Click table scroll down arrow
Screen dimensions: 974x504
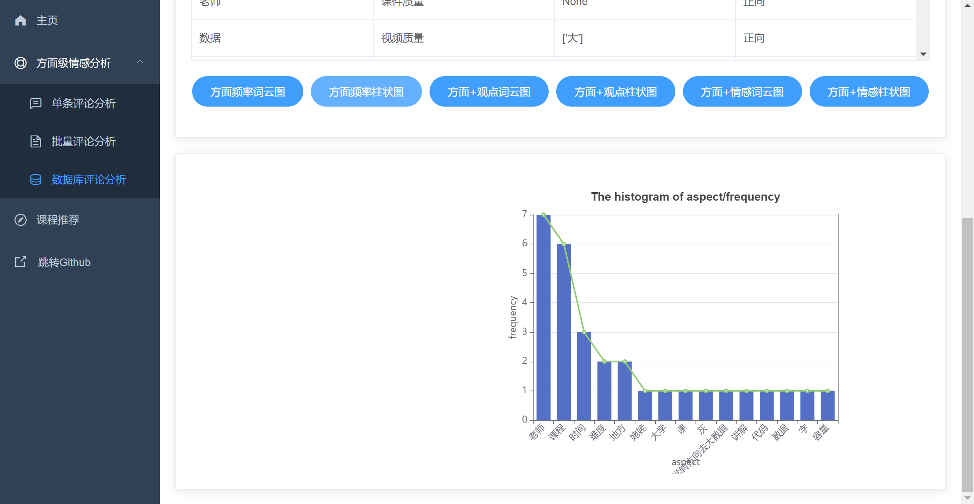923,54
